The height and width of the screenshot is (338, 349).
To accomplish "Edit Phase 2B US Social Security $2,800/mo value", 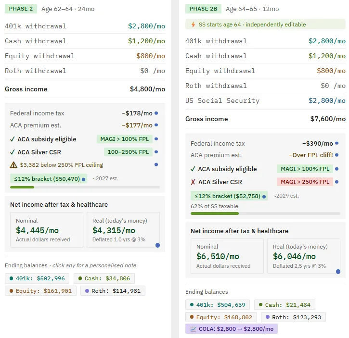I will pos(327,100).
